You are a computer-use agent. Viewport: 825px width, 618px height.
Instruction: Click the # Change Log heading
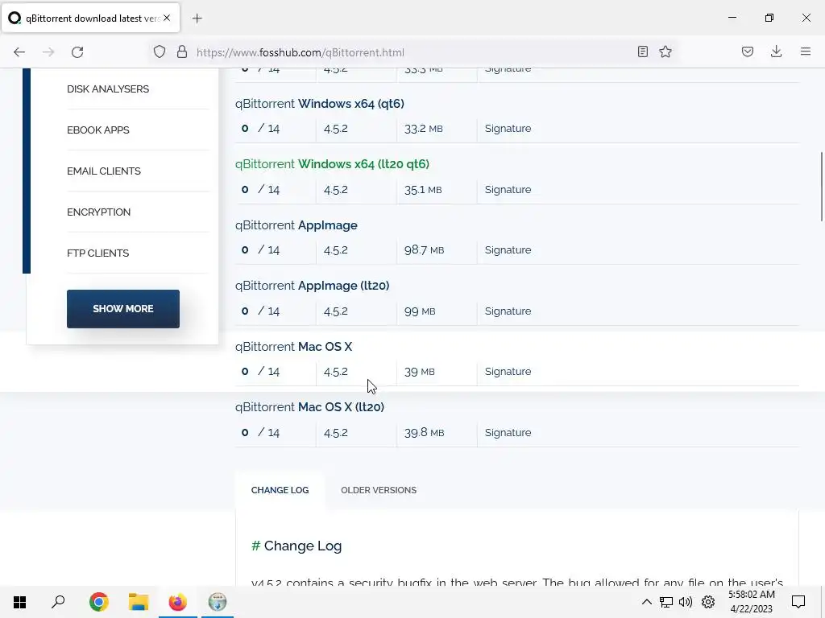pyautogui.click(x=296, y=546)
